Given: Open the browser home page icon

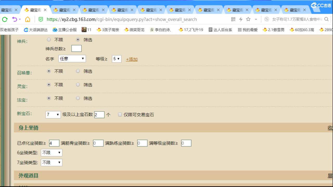Looking at the screenshot, I should click(28, 19).
